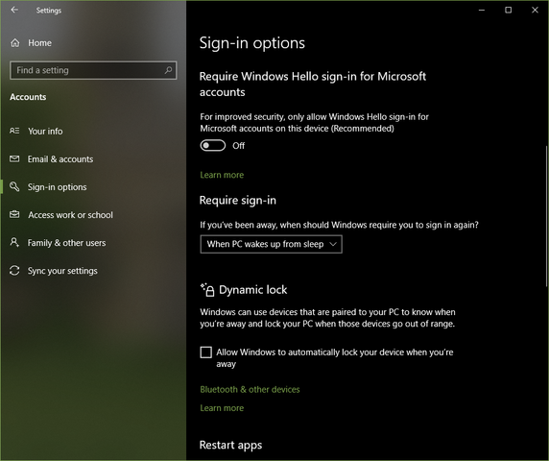Open Sync your settings page
The image size is (549, 461).
tap(62, 271)
